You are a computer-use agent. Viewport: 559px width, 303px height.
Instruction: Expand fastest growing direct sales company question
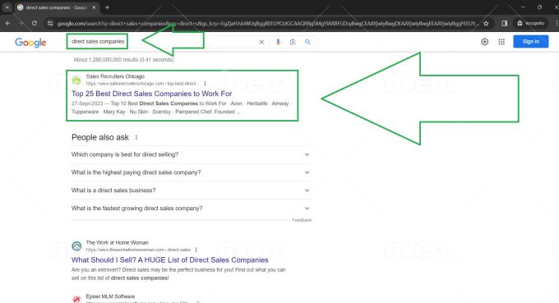click(192, 209)
